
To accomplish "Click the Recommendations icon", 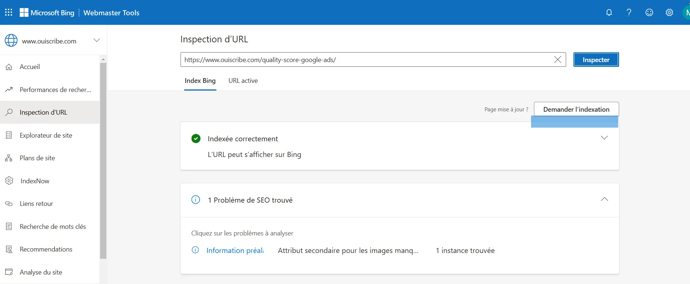I will click(x=9, y=249).
